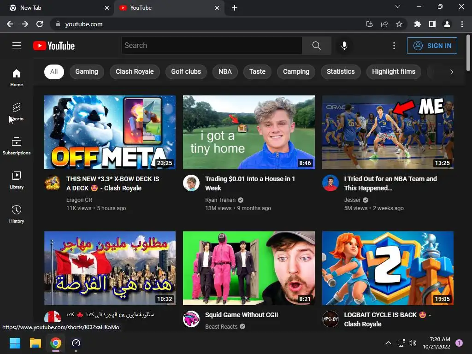Screen dimensions: 472x354
Task: Open LOGBAIT CYCLE IS BACK title
Action: (x=387, y=319)
